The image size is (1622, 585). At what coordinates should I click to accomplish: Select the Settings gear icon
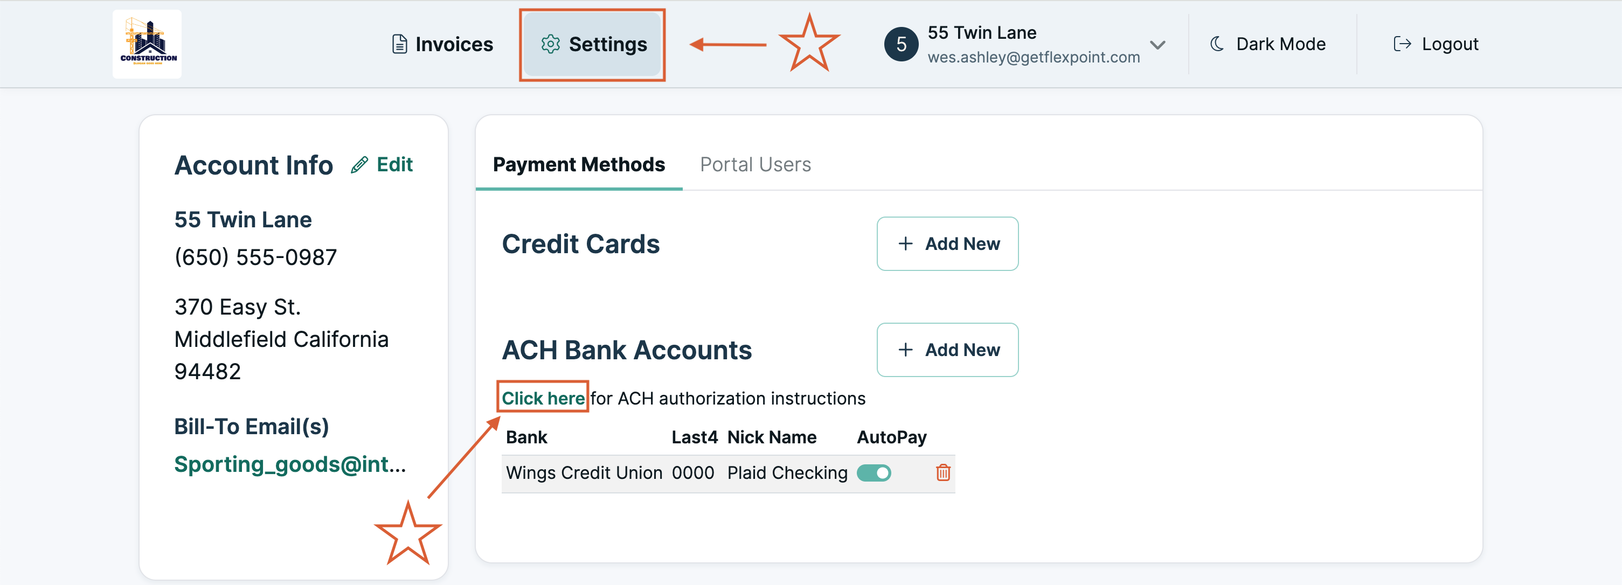551,44
